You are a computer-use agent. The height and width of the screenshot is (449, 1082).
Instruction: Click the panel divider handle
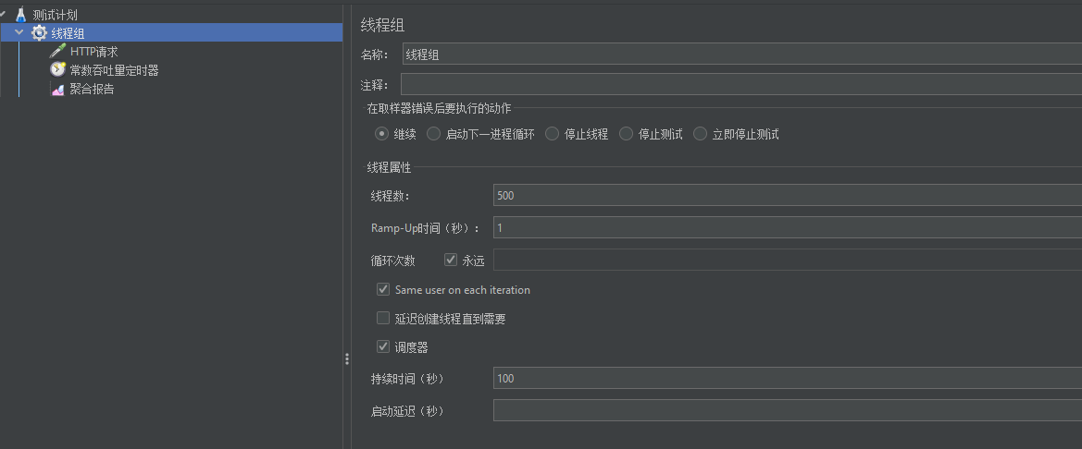pyautogui.click(x=347, y=358)
